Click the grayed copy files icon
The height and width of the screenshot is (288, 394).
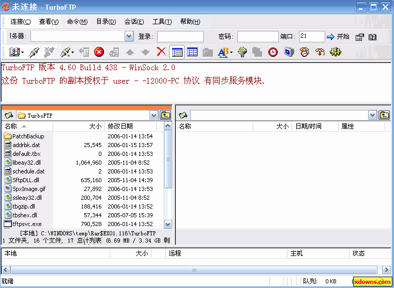(x=257, y=52)
